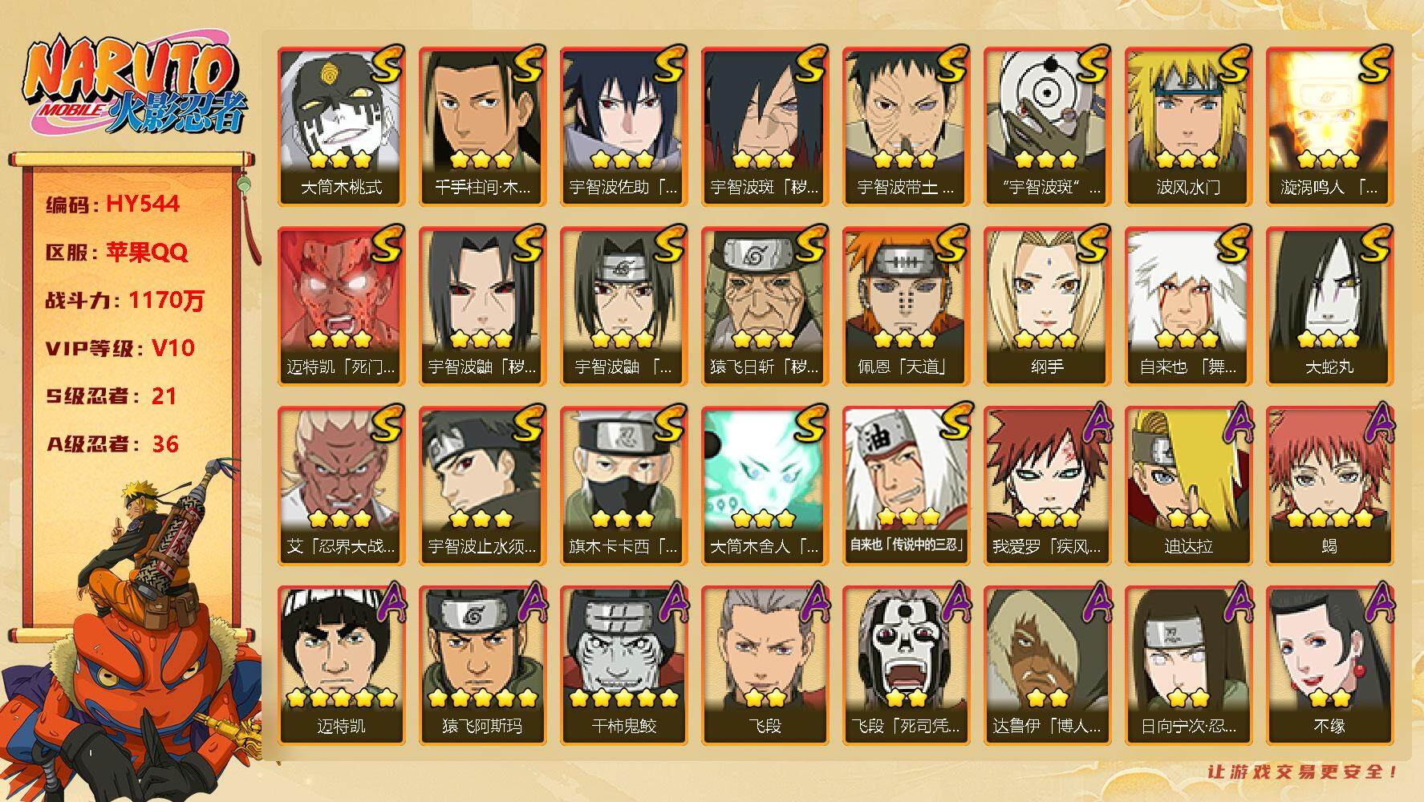Select the 大蛇丸 ninja card
This screenshot has width=1424, height=802.
click(1329, 306)
